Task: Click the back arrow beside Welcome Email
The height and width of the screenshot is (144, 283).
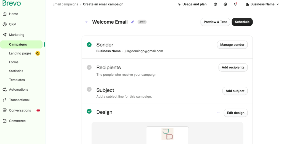Action: pyautogui.click(x=87, y=22)
